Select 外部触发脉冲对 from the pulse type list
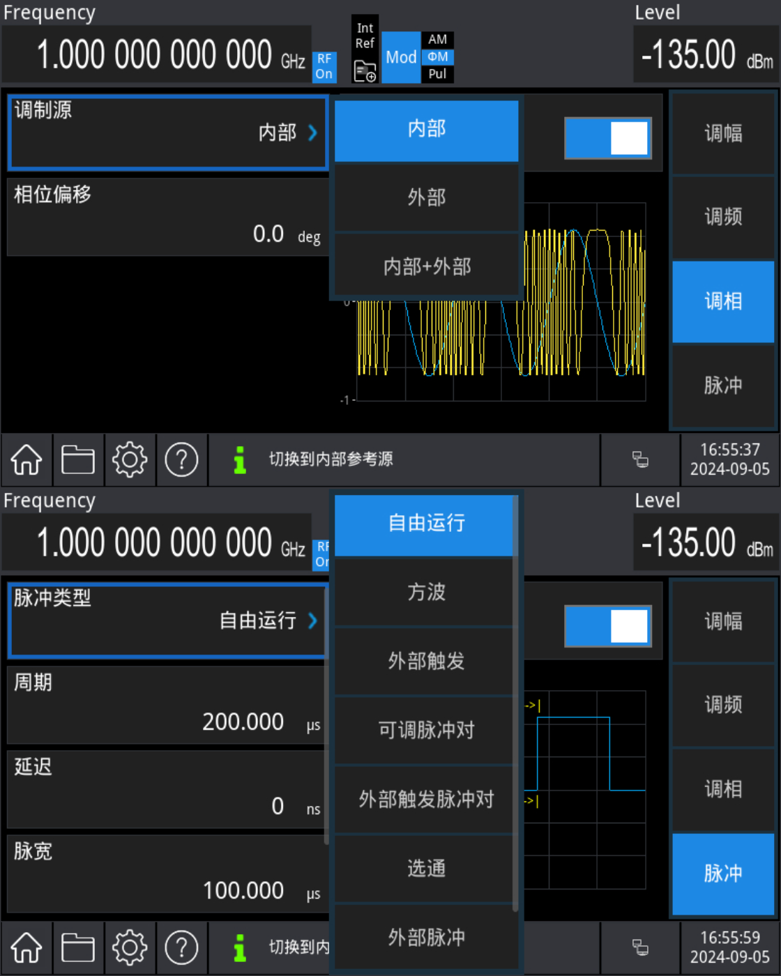The height and width of the screenshot is (976, 781). click(425, 799)
